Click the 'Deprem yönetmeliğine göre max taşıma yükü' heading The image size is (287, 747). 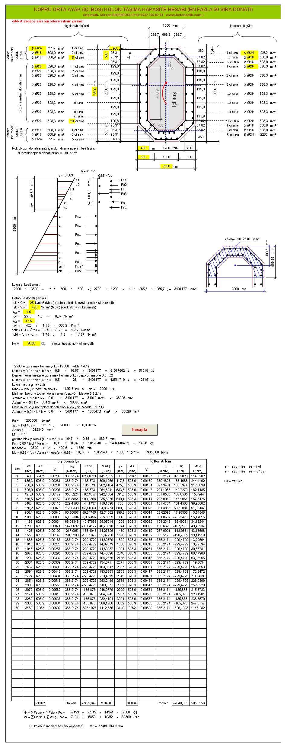point(62,375)
